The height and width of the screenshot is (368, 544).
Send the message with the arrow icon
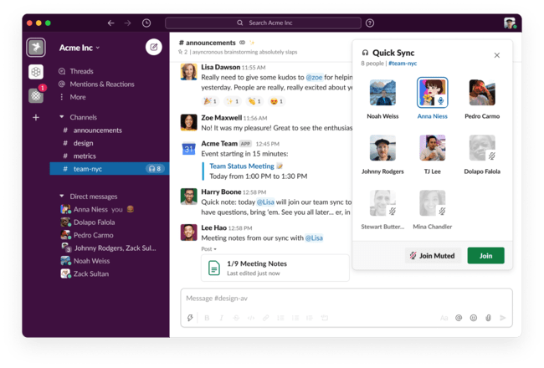[503, 318]
